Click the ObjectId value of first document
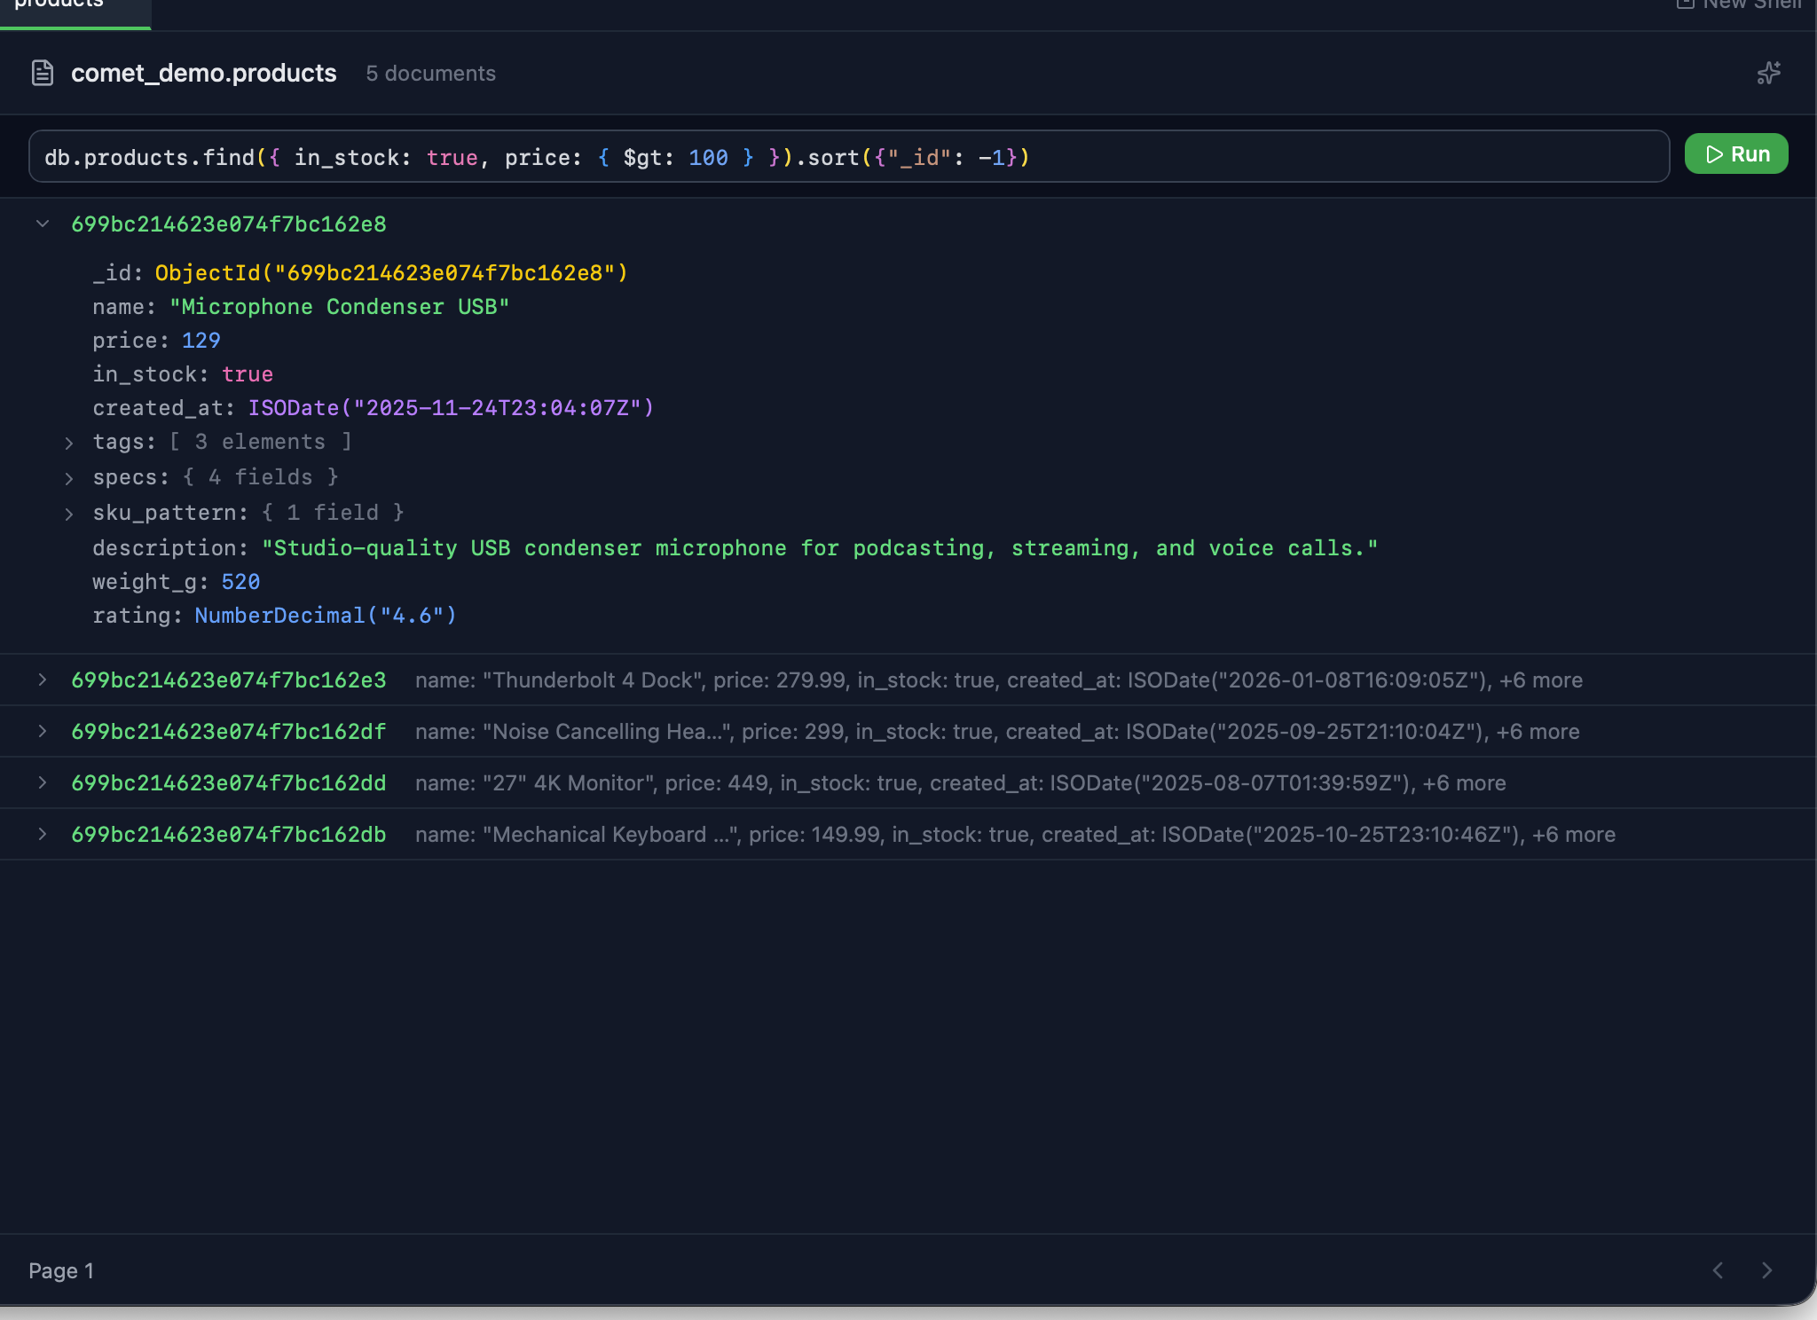The width and height of the screenshot is (1817, 1320). (391, 273)
